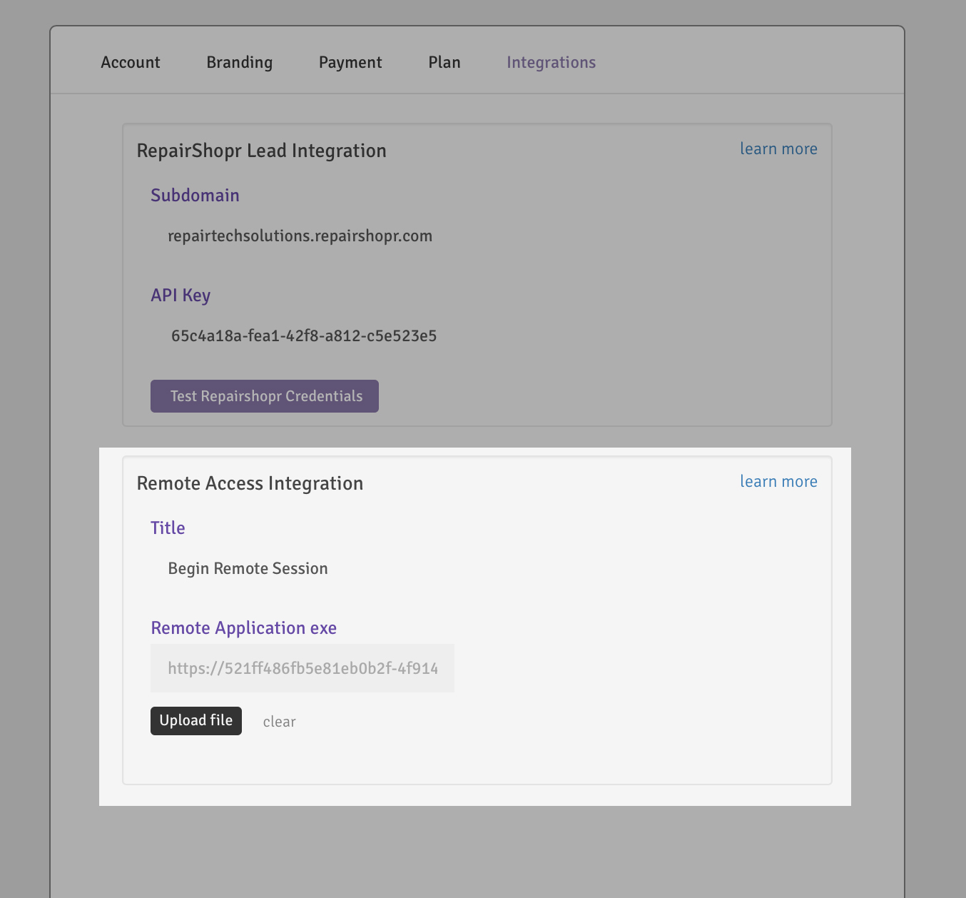Click the Remote Access Integration heading
966x898 pixels.
[250, 483]
